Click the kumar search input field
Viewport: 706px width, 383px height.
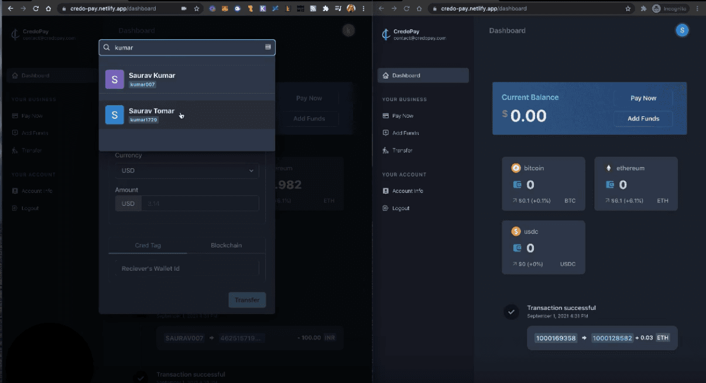pos(187,47)
